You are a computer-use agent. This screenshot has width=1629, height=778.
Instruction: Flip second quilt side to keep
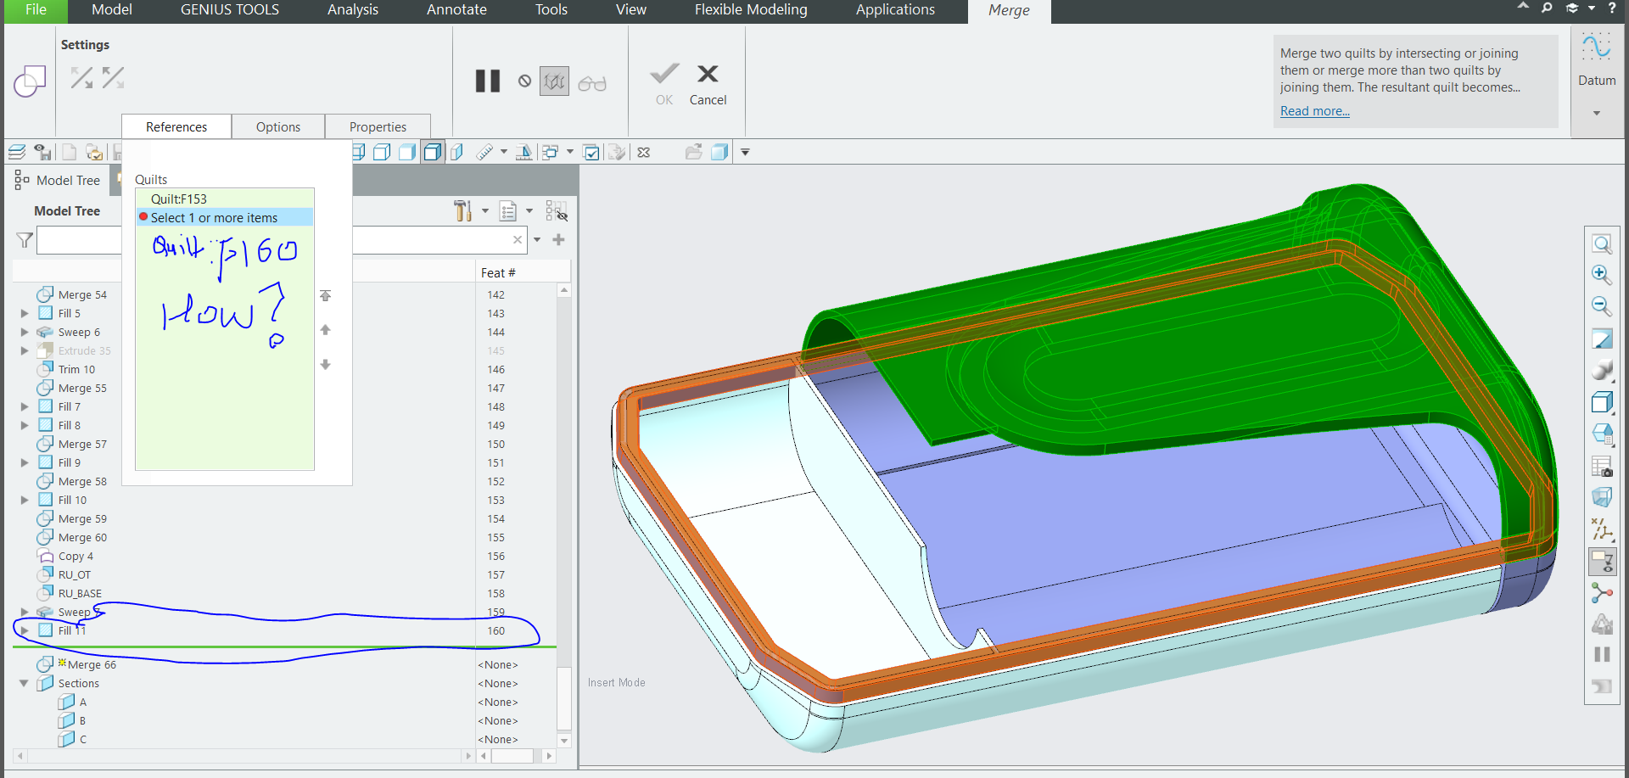113,78
